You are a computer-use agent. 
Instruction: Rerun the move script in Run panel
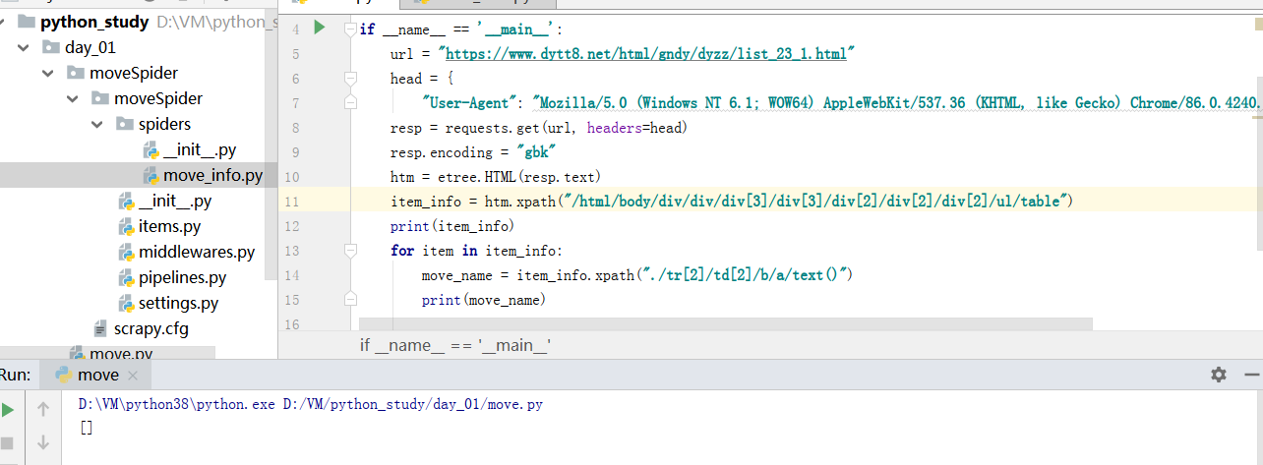9,409
